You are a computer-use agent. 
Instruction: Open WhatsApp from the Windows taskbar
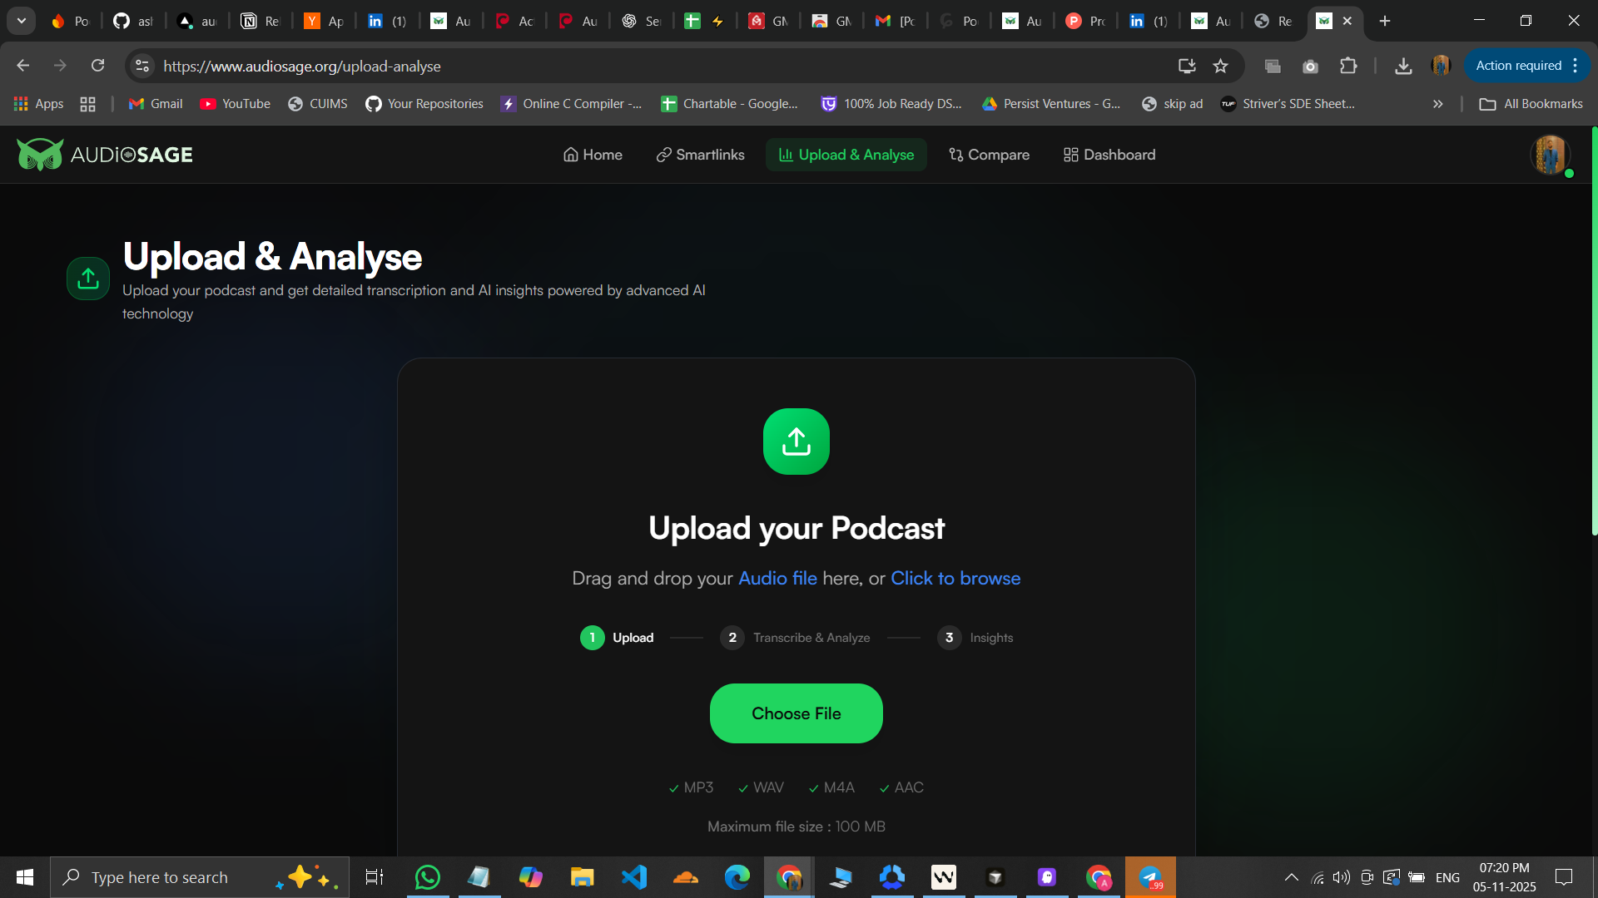tap(427, 877)
